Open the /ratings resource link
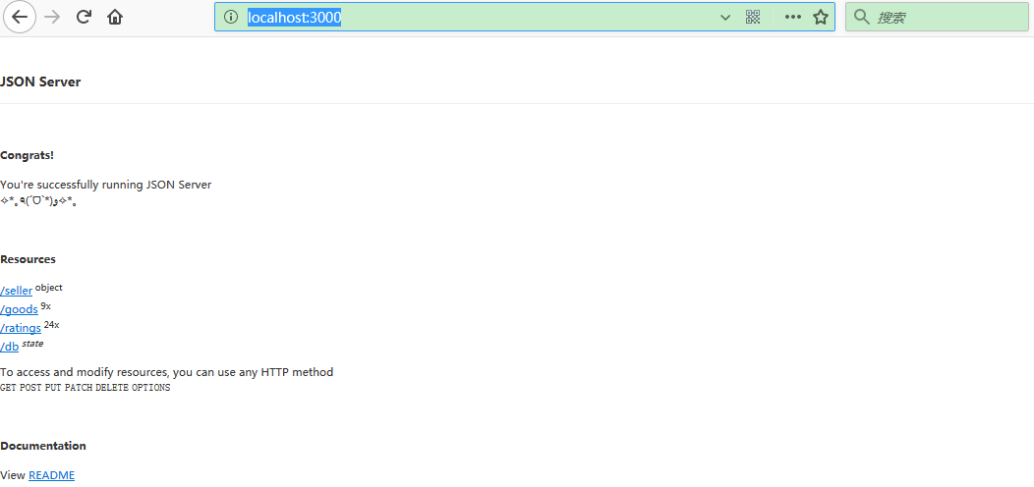The height and width of the screenshot is (487, 1034). 21,328
